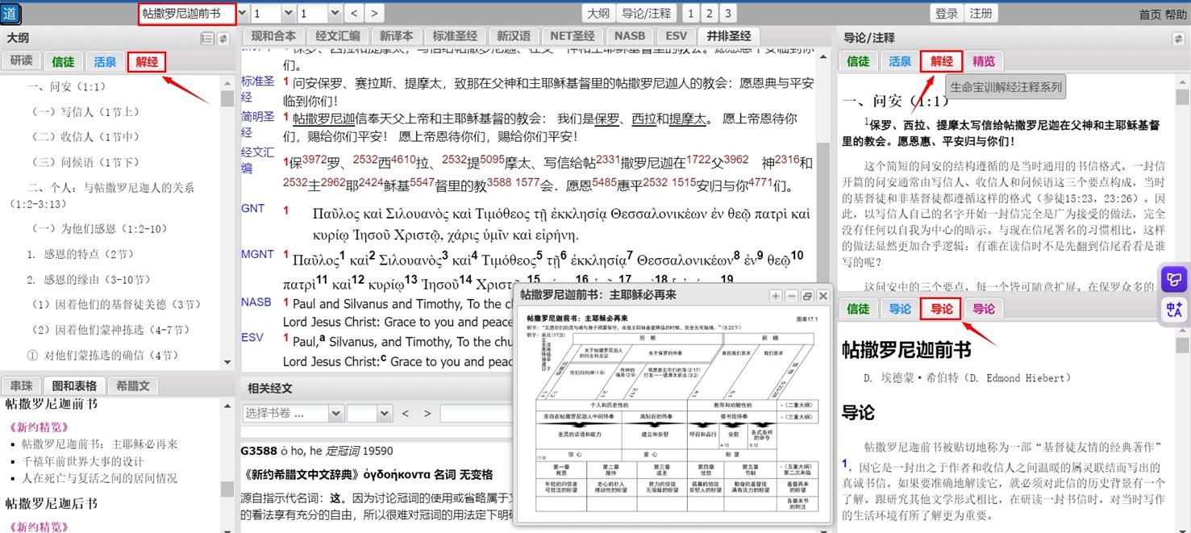Click the sync arrows icon in 大纲 header
Screen dimensions: 1191x533
click(x=223, y=38)
